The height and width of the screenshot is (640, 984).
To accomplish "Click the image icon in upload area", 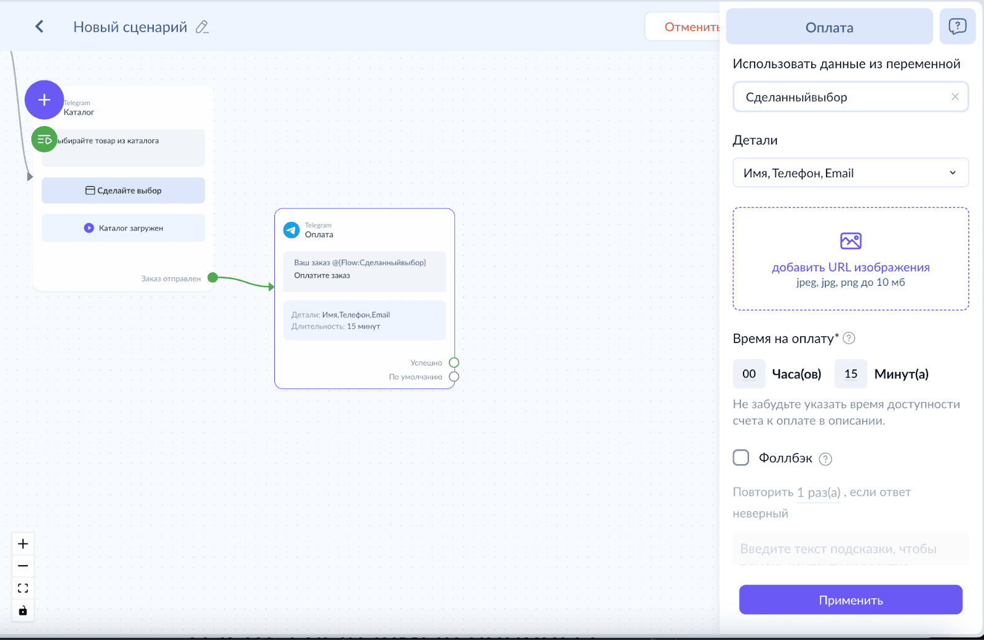I will tap(851, 240).
